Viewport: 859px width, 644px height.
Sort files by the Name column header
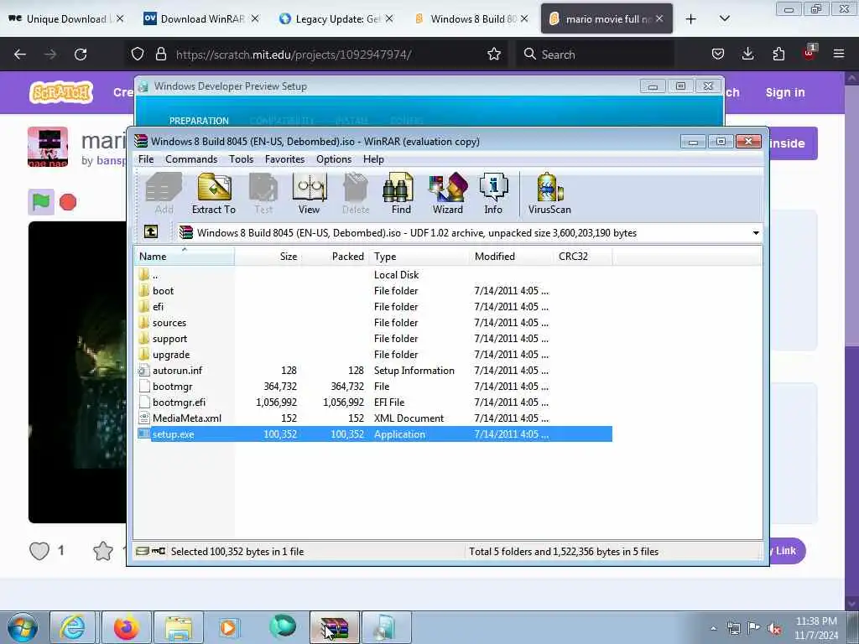point(185,257)
